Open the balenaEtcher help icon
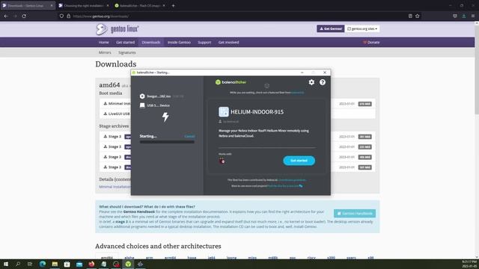479x269 pixels. click(x=323, y=82)
